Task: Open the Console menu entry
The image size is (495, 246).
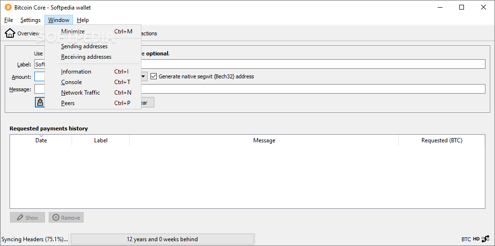Action: [93, 82]
